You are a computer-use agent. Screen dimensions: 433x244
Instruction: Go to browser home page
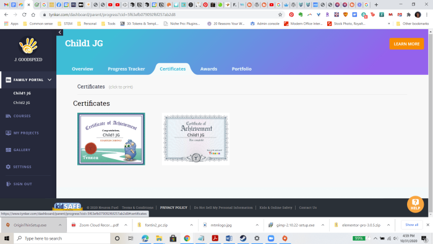click(33, 15)
